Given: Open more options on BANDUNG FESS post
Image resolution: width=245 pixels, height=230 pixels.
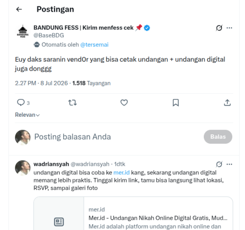Looking at the screenshot, I should [229, 28].
